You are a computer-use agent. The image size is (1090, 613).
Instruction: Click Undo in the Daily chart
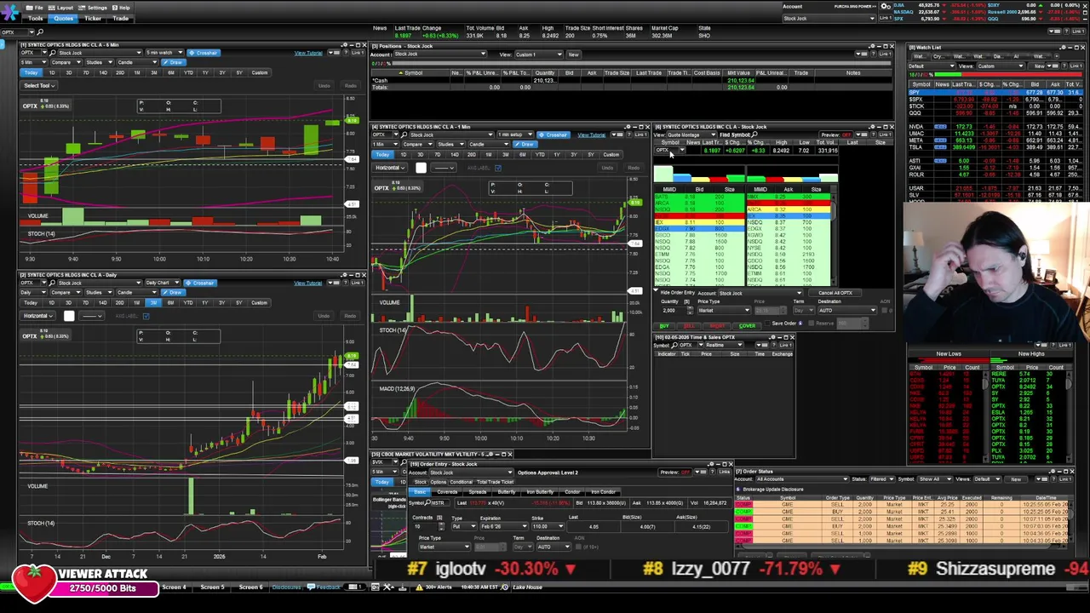click(324, 316)
